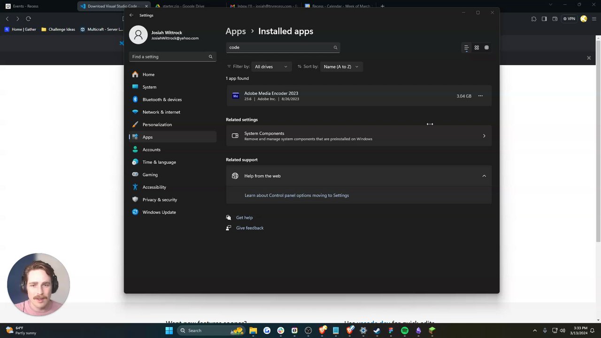Viewport: 601px width, 338px height.
Task: Open Bluetooth & devices settings
Action: click(172, 100)
